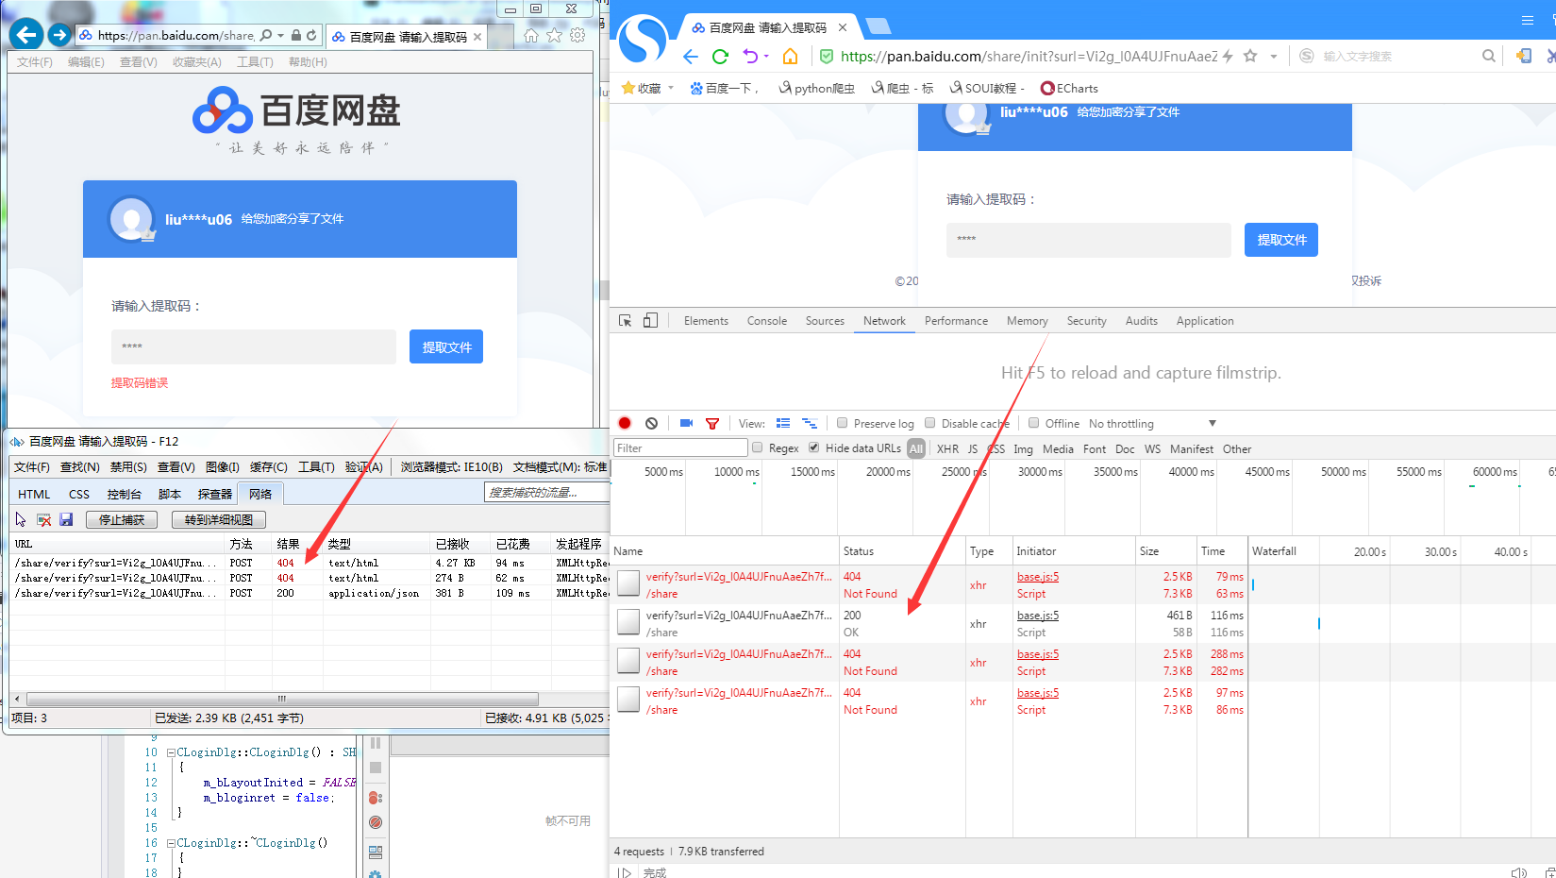Go to Sogou browser home page
The width and height of the screenshot is (1556, 878).
tap(790, 57)
